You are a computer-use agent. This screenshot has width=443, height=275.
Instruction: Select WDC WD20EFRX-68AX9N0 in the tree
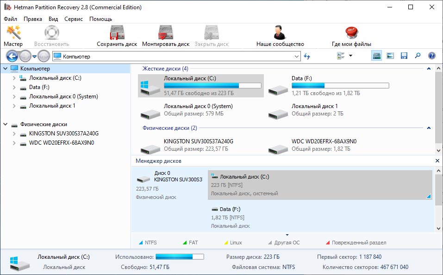click(x=61, y=143)
